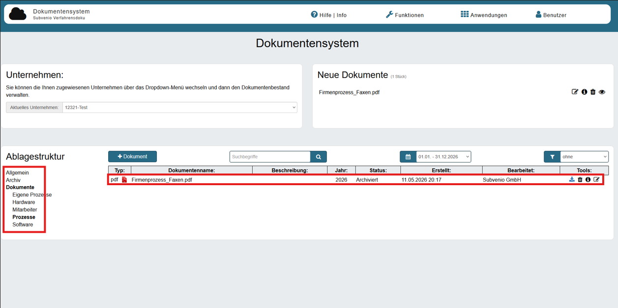Screen dimensions: 618x308
Task: Download Firmenprozess_Faxen.pdf from table row
Action: coord(572,180)
